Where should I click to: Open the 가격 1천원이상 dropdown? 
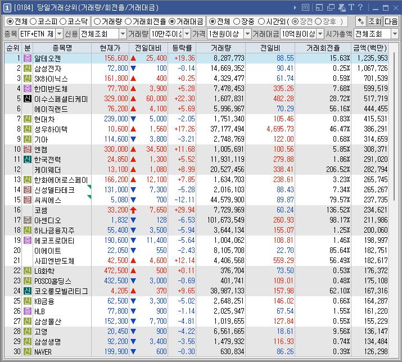[247, 34]
